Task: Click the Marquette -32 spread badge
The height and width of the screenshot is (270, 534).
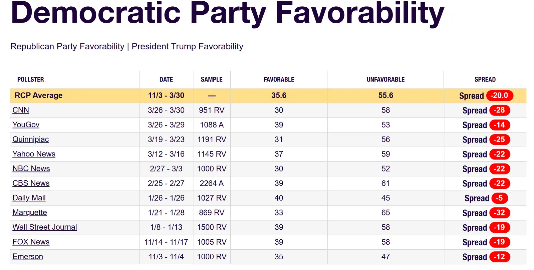Action: pyautogui.click(x=499, y=213)
